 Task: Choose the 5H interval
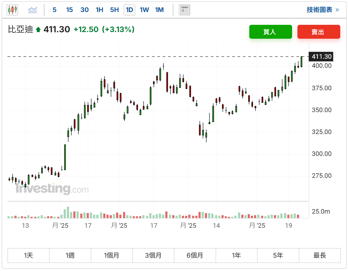[114, 10]
